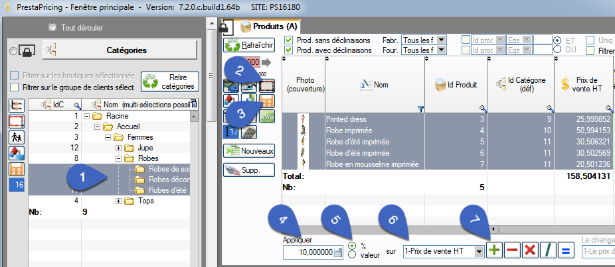The height and width of the screenshot is (267, 615).
Task: Open calculator icon in Appliquer value field
Action: pyautogui.click(x=337, y=252)
